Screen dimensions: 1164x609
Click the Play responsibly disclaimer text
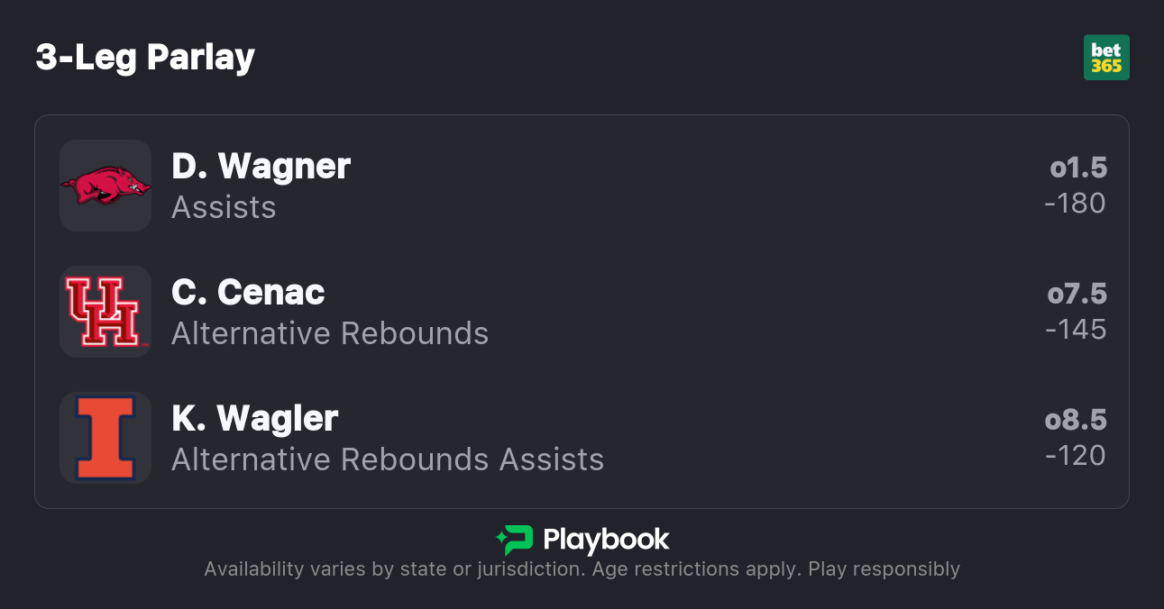click(x=884, y=569)
